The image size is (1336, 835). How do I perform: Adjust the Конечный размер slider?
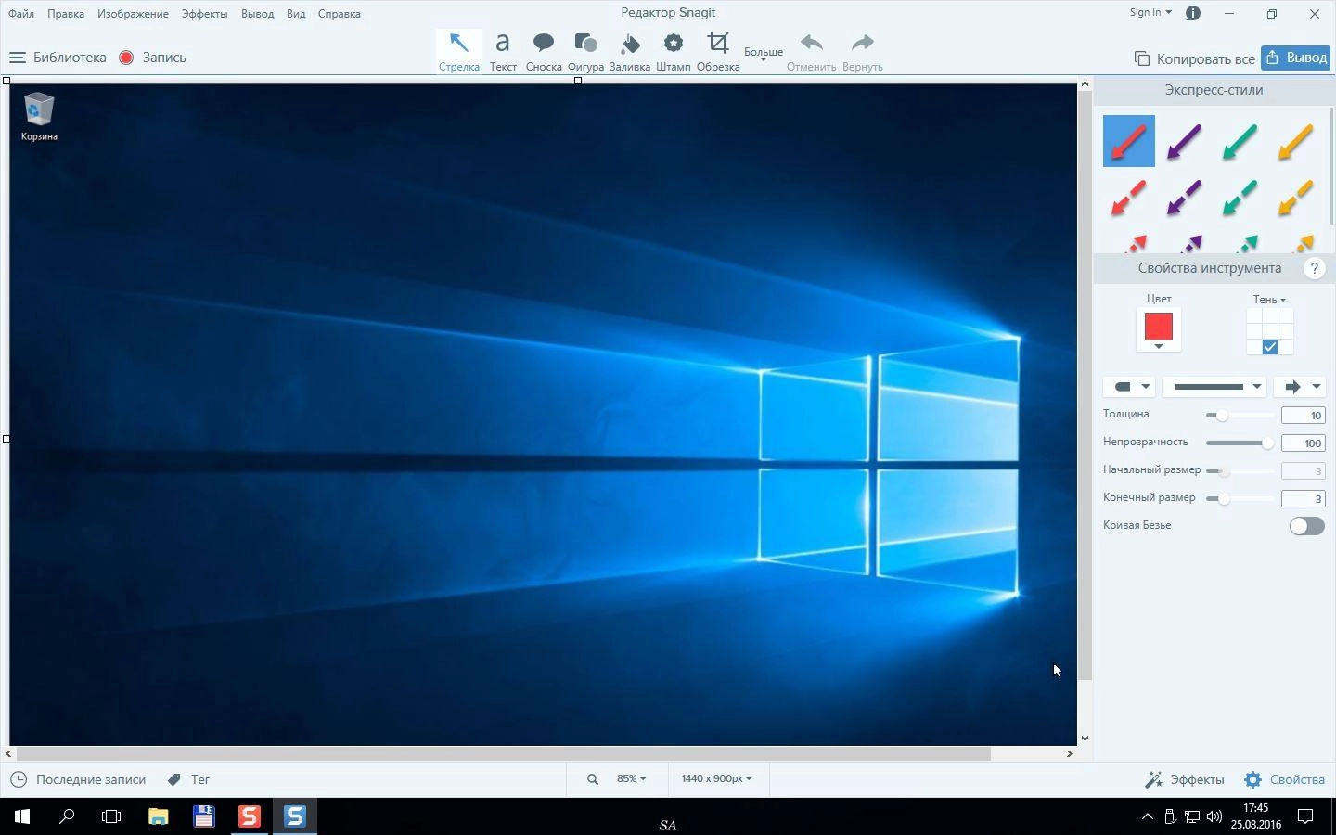coord(1240,499)
